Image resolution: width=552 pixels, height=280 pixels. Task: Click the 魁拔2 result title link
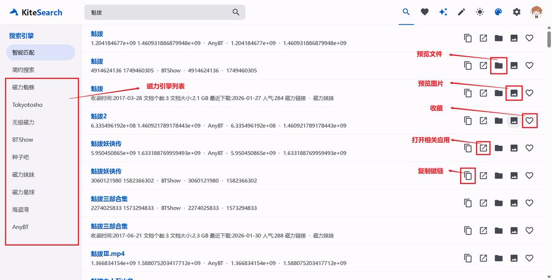click(99, 116)
